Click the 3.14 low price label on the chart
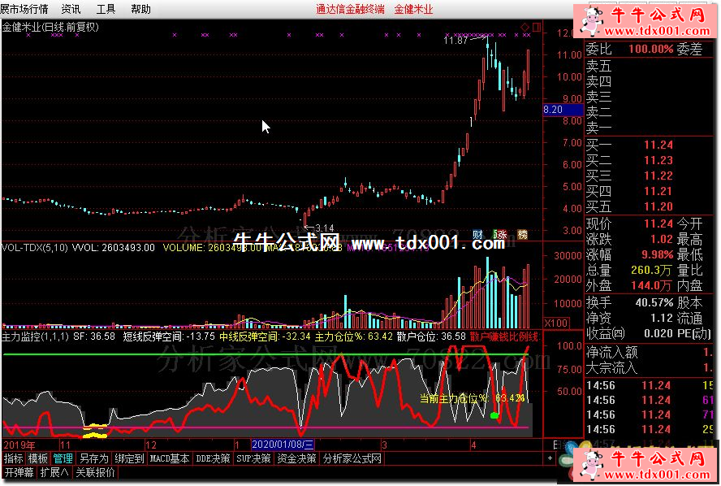The width and height of the screenshot is (721, 486). [324, 228]
